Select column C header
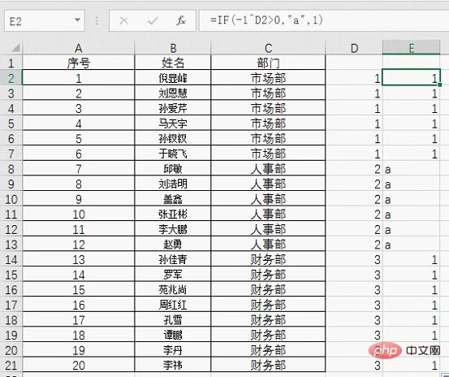Viewport: 449px width, 377px height. click(268, 48)
